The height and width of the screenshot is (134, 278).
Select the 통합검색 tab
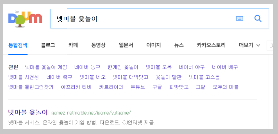coord(18,45)
